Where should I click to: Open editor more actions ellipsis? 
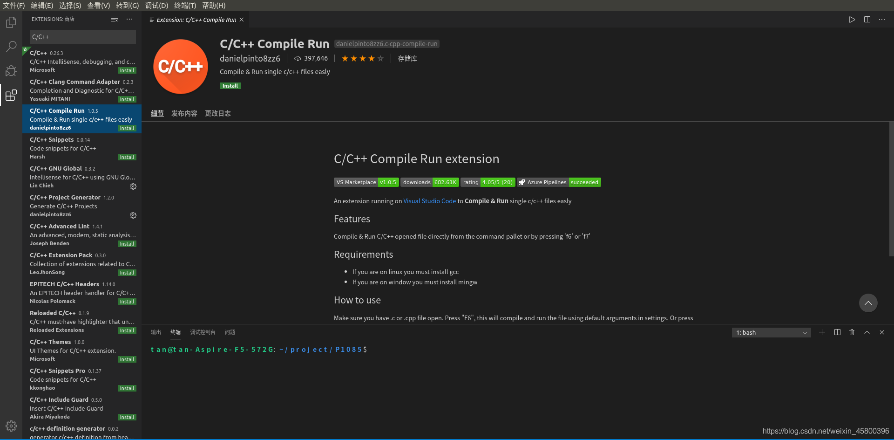(x=882, y=20)
